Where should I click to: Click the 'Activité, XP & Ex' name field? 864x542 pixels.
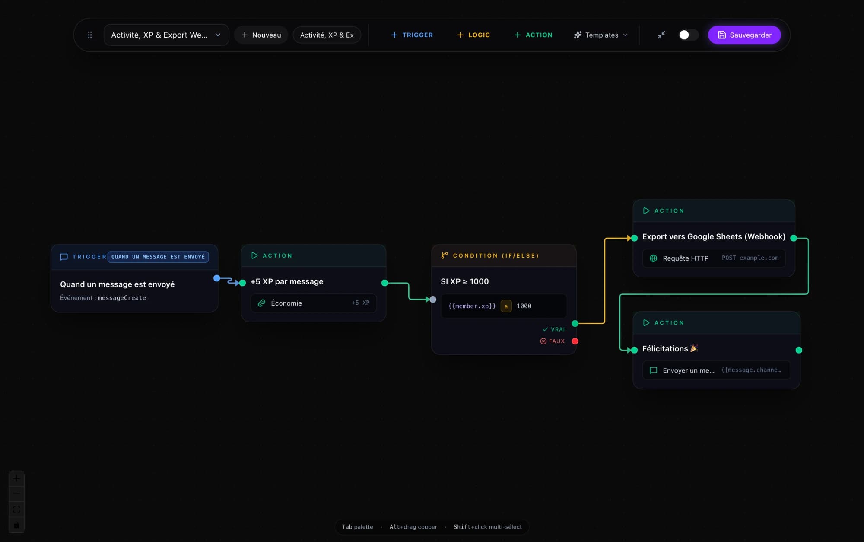coord(327,35)
